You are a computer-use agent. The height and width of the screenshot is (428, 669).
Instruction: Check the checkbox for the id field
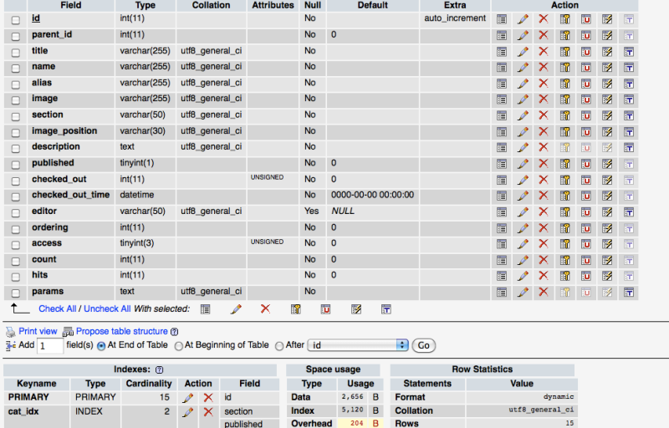(15, 19)
